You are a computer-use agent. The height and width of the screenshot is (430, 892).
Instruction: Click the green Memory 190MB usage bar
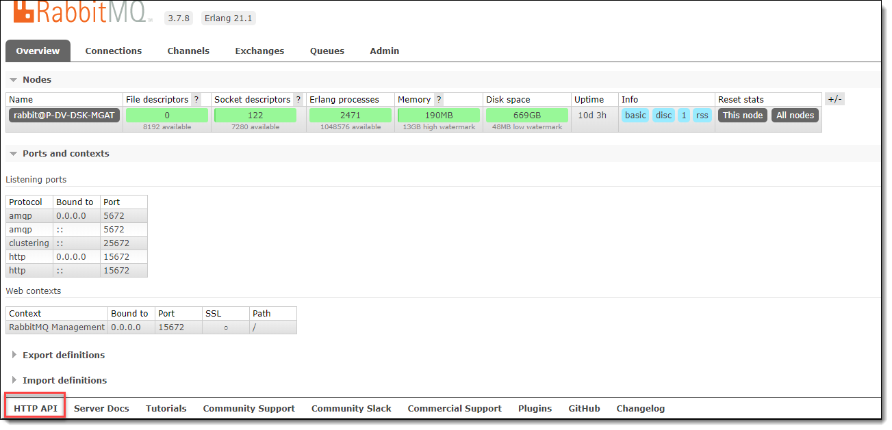point(439,116)
